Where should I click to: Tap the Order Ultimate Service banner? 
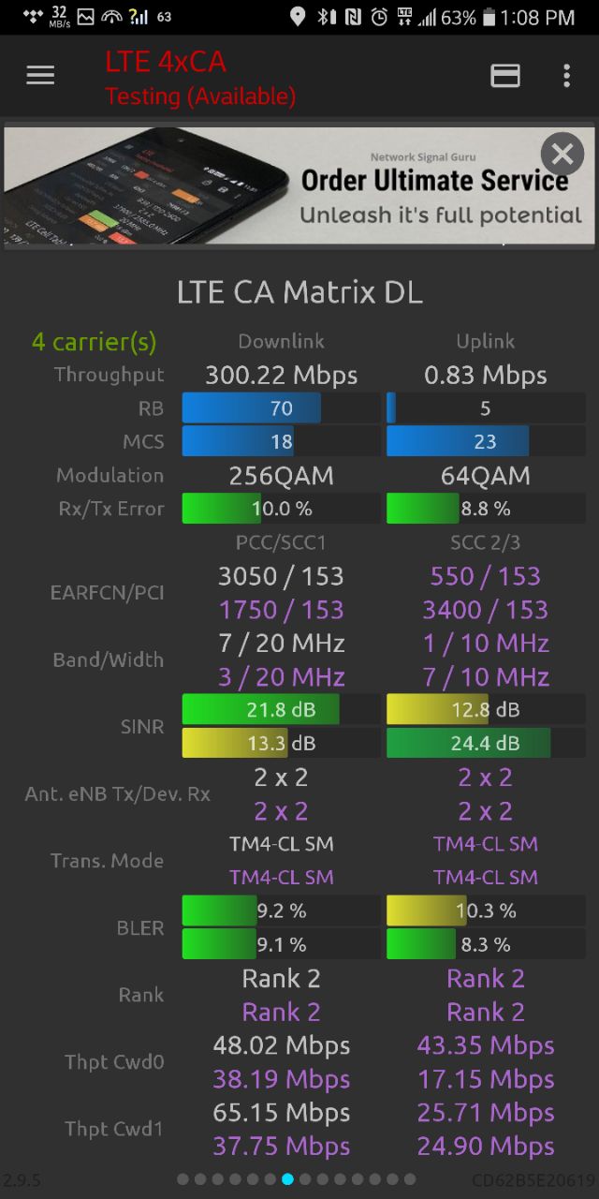point(299,185)
